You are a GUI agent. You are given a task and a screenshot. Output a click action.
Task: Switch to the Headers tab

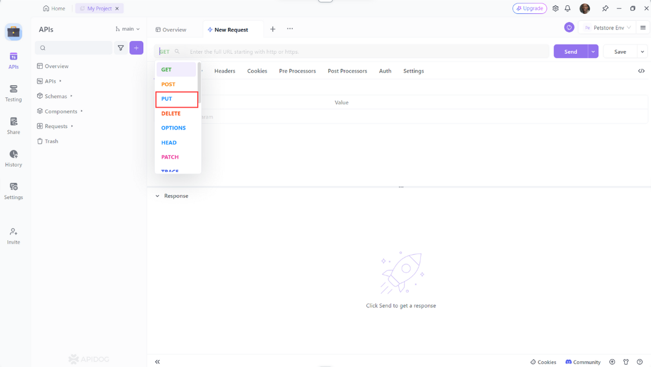pyautogui.click(x=224, y=71)
